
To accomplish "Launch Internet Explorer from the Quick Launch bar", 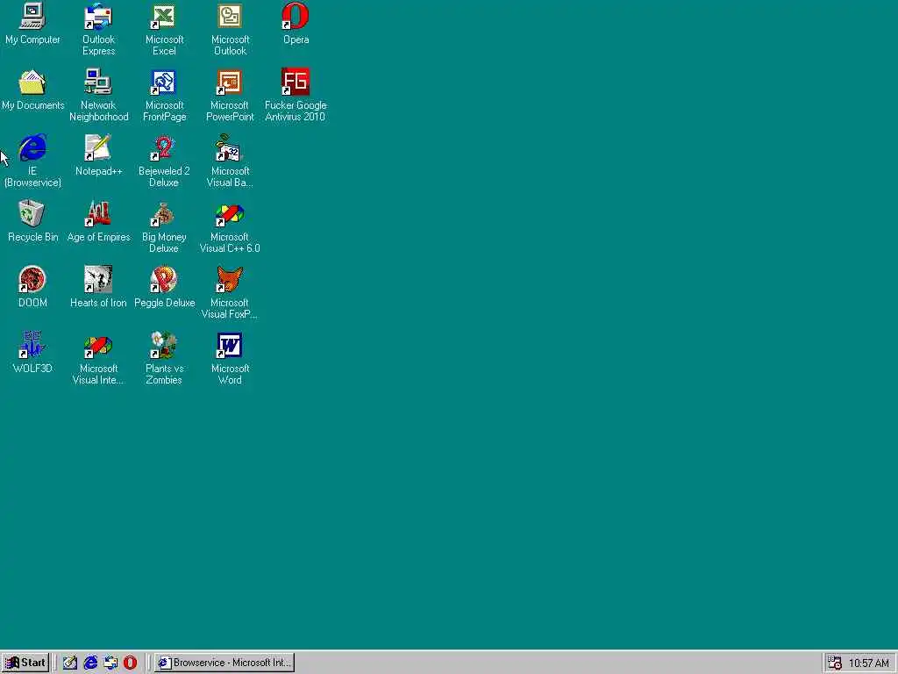I will pyautogui.click(x=90, y=663).
